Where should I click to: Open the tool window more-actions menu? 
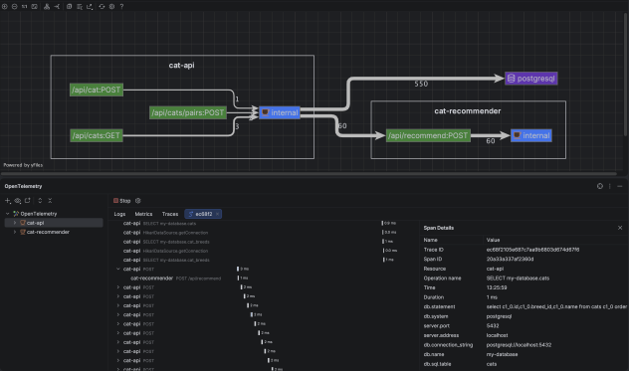pyautogui.click(x=610, y=186)
